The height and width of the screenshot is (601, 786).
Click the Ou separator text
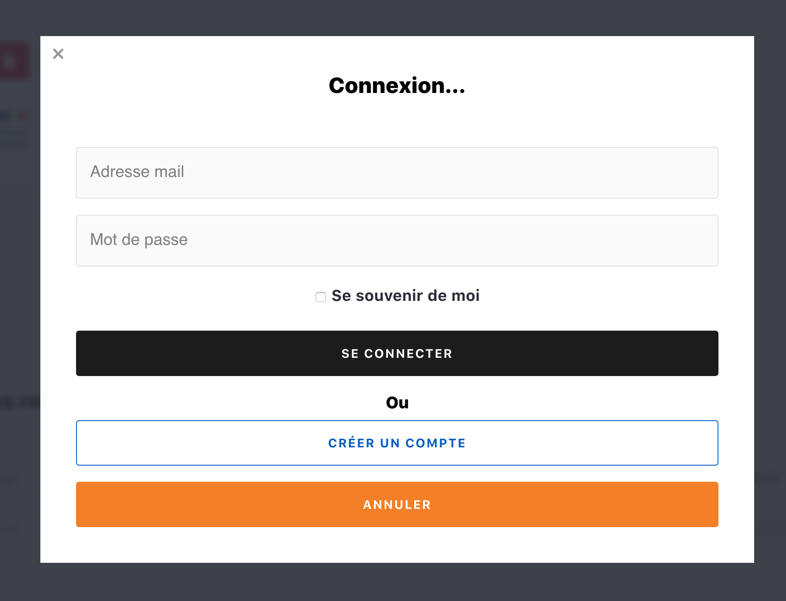[397, 403]
